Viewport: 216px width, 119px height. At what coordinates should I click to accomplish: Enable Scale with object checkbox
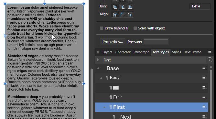point(135,28)
